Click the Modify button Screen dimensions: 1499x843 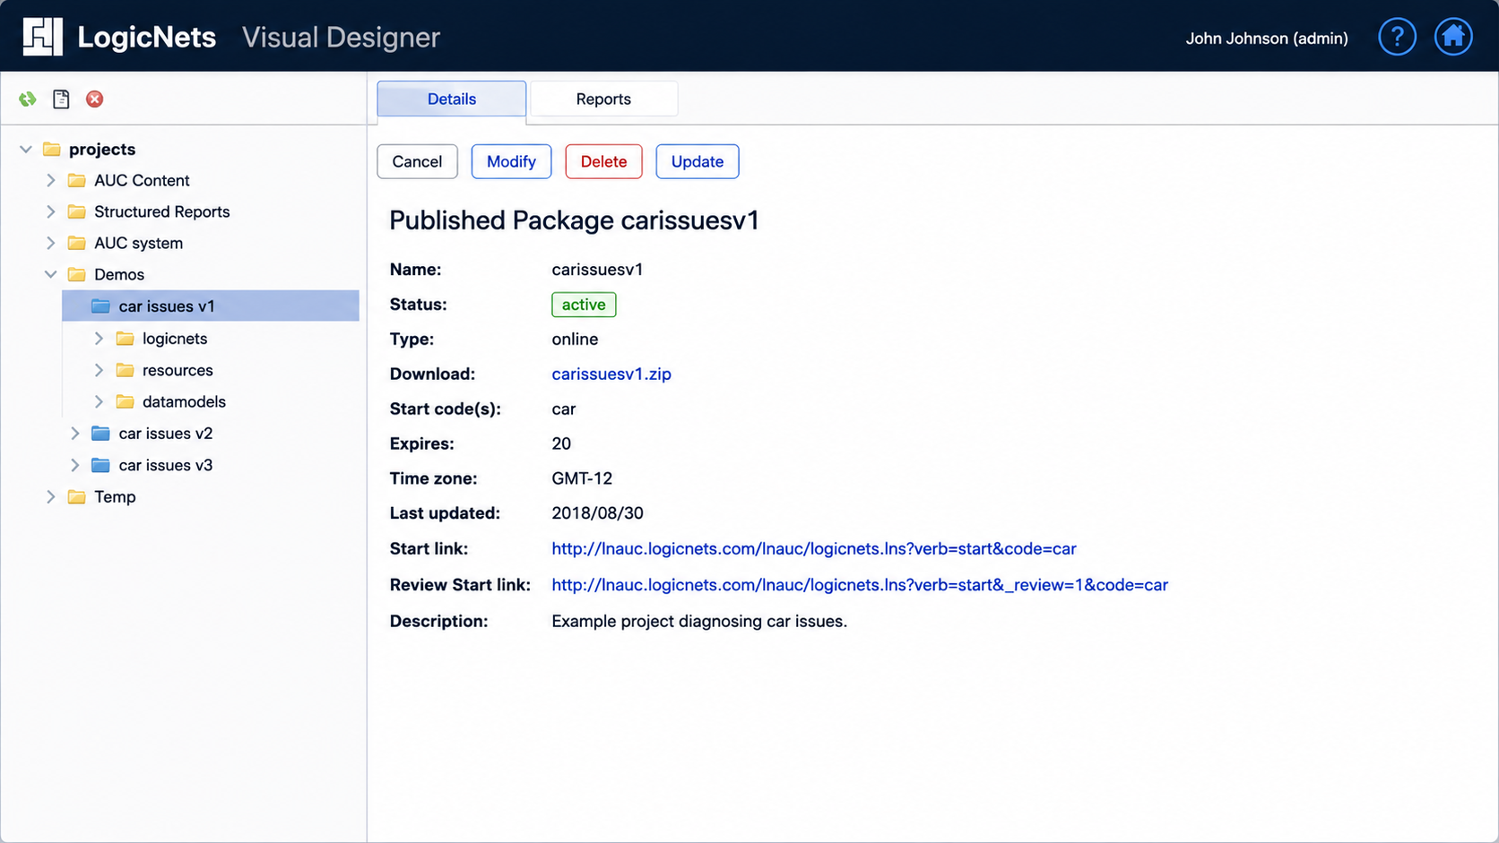511,161
